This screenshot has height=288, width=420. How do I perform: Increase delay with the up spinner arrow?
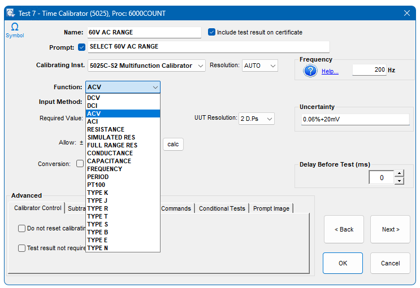tap(399, 174)
